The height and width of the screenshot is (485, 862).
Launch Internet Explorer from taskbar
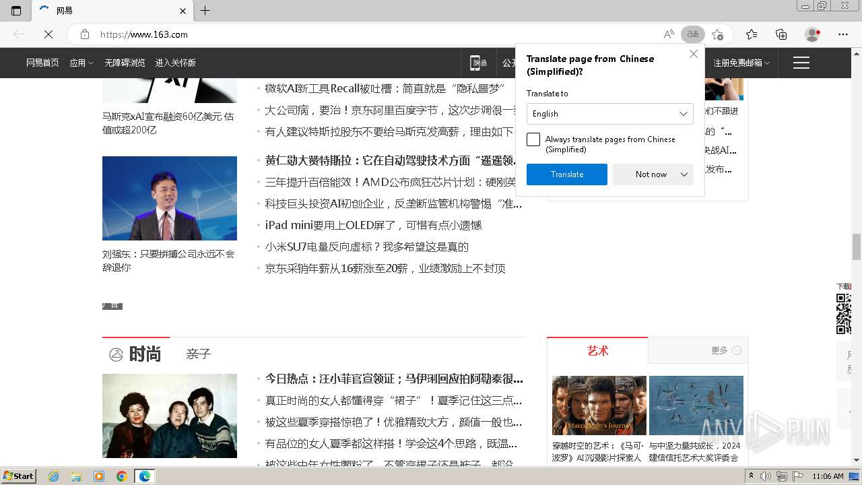[x=53, y=476]
